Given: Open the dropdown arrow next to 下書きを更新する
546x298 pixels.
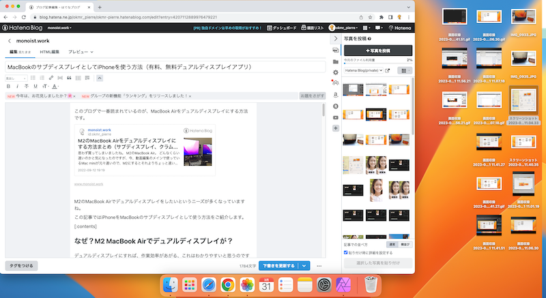Looking at the screenshot, I should [304, 266].
